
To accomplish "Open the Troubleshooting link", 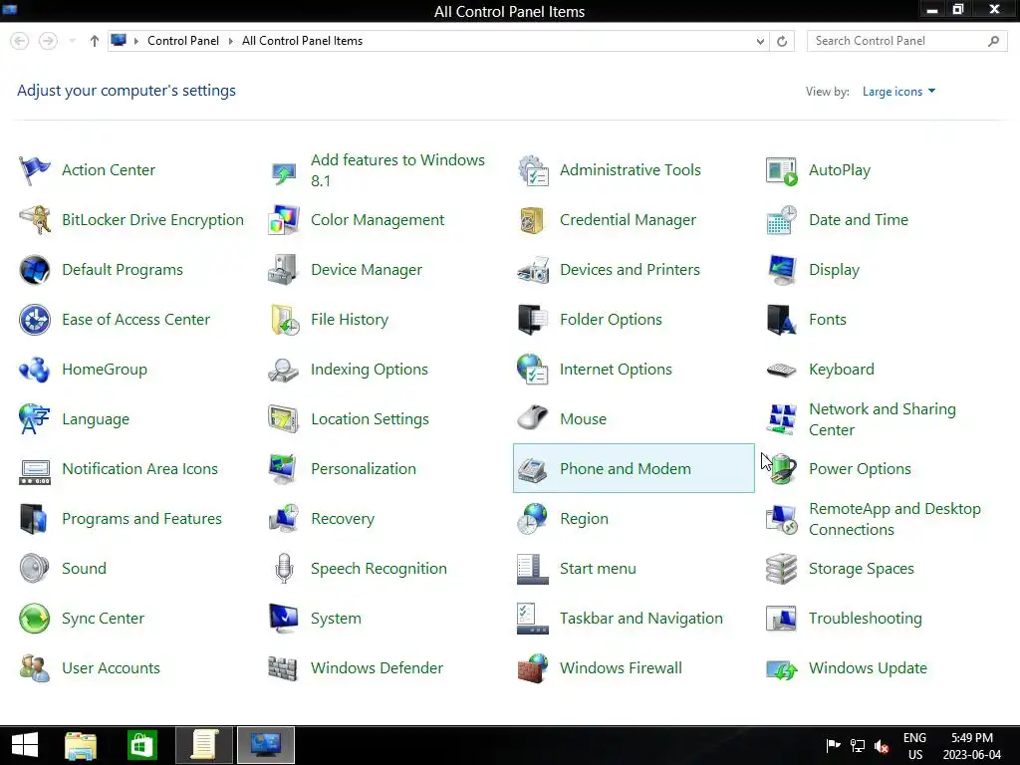I will point(865,618).
